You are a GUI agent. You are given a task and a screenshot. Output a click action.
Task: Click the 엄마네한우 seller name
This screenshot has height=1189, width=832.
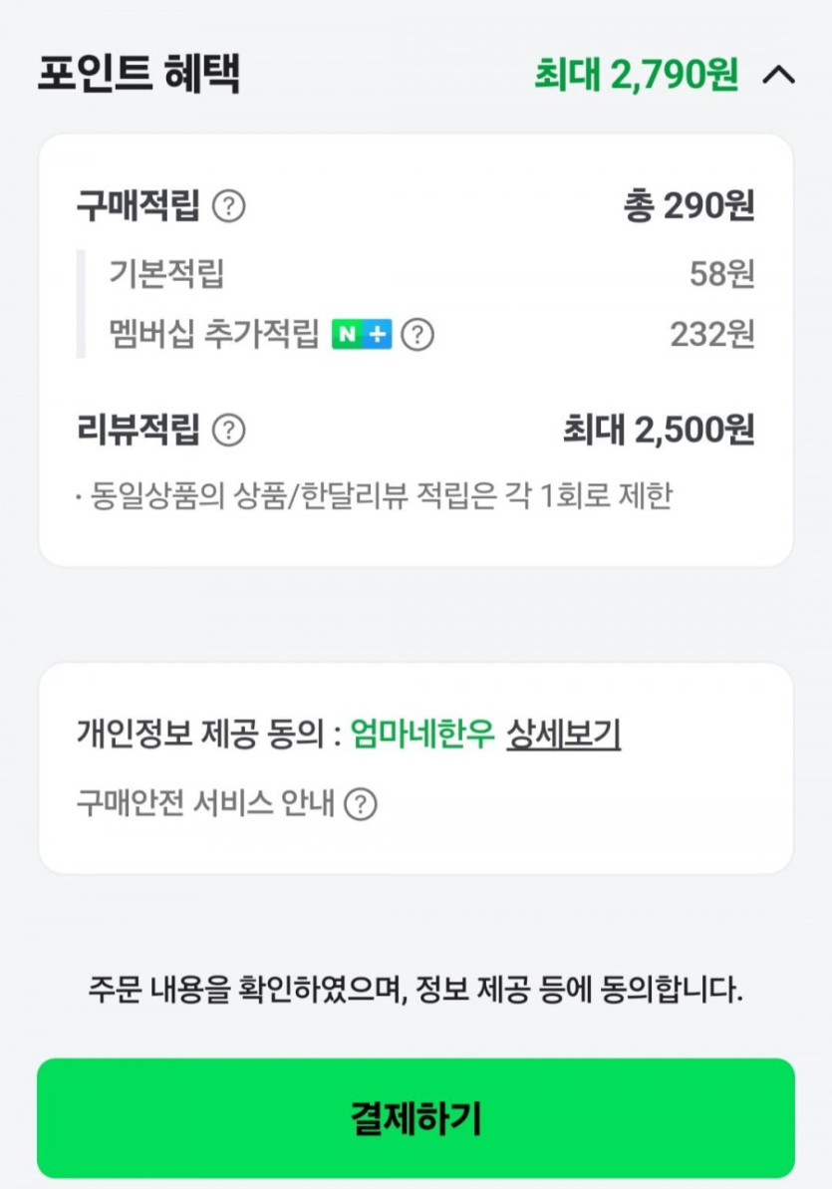[422, 735]
